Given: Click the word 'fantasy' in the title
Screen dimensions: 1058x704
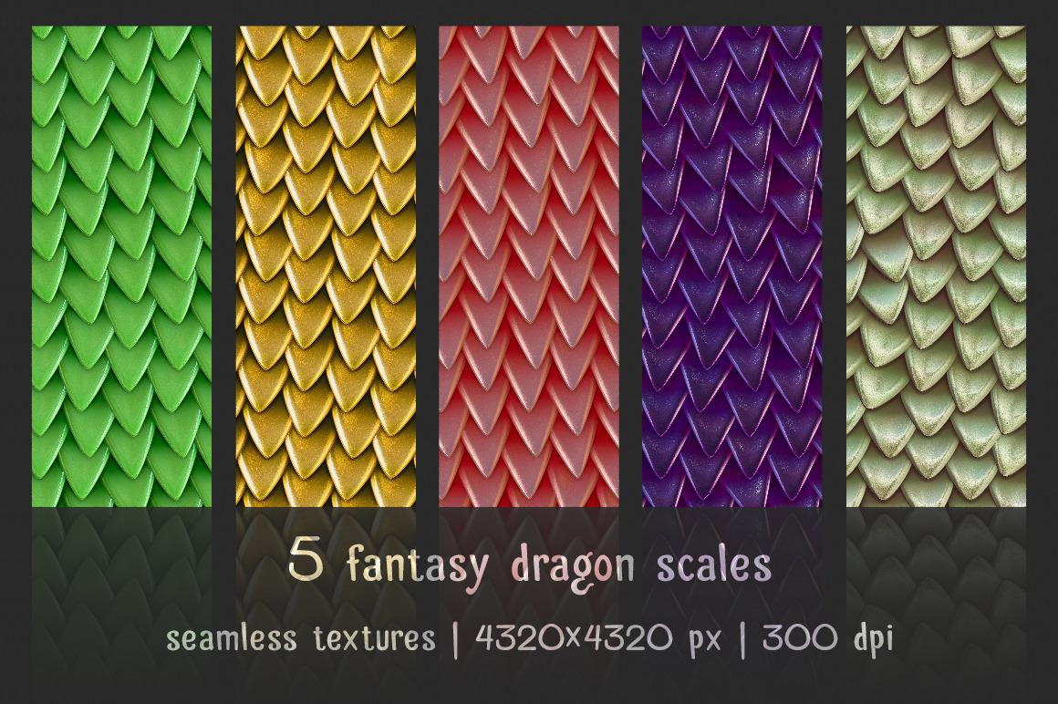Looking at the screenshot, I should click(x=419, y=565).
